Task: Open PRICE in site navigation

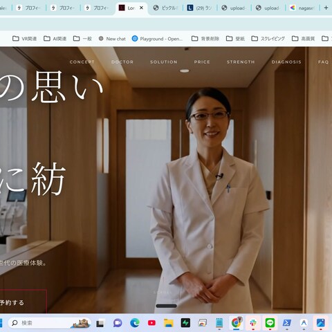Action: [x=202, y=62]
